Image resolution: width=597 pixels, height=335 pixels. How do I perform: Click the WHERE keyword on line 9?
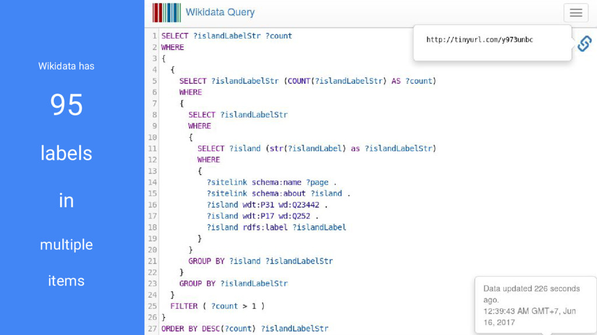199,126
